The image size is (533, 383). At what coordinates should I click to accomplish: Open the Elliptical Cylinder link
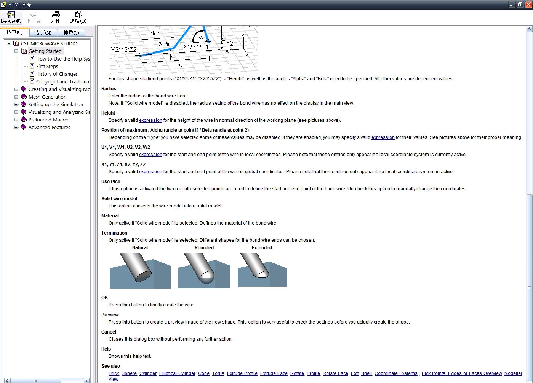177,373
